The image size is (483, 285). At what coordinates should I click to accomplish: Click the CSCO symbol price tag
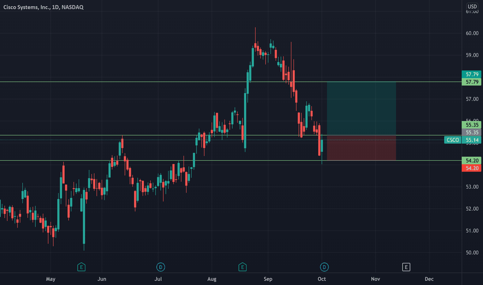453,140
